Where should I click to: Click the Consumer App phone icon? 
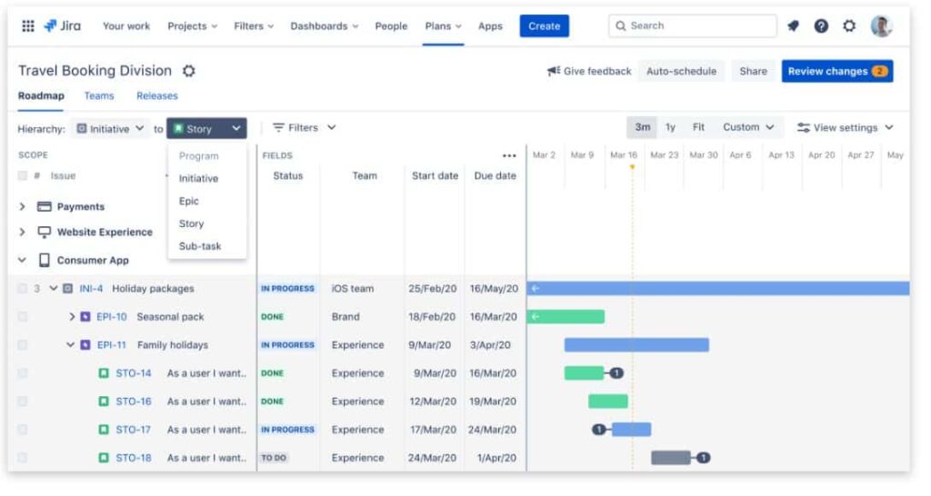point(44,260)
